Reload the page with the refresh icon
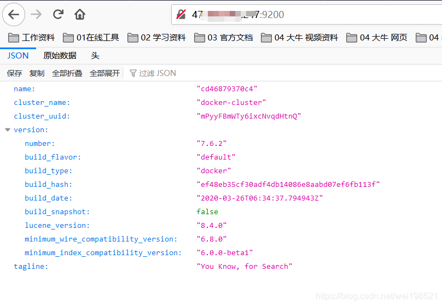The image size is (442, 306). (58, 14)
